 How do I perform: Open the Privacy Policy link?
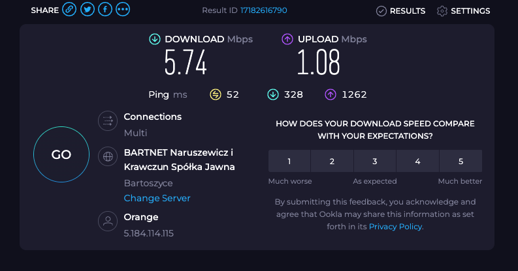(395, 227)
